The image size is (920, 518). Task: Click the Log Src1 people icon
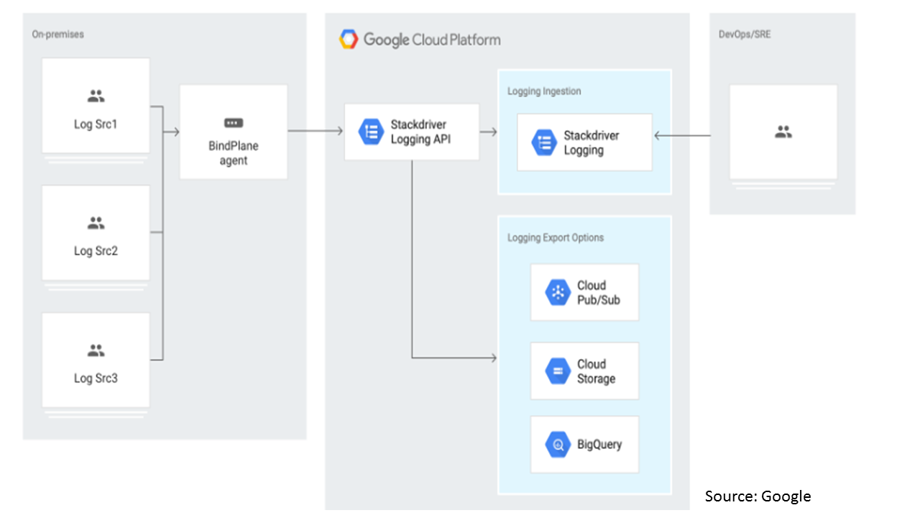click(x=96, y=96)
